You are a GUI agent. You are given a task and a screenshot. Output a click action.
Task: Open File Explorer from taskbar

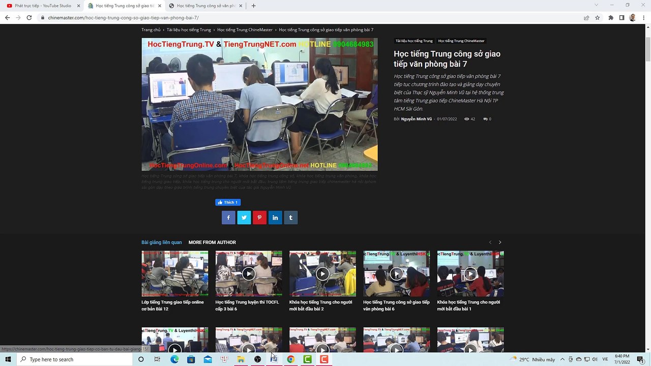(x=241, y=359)
